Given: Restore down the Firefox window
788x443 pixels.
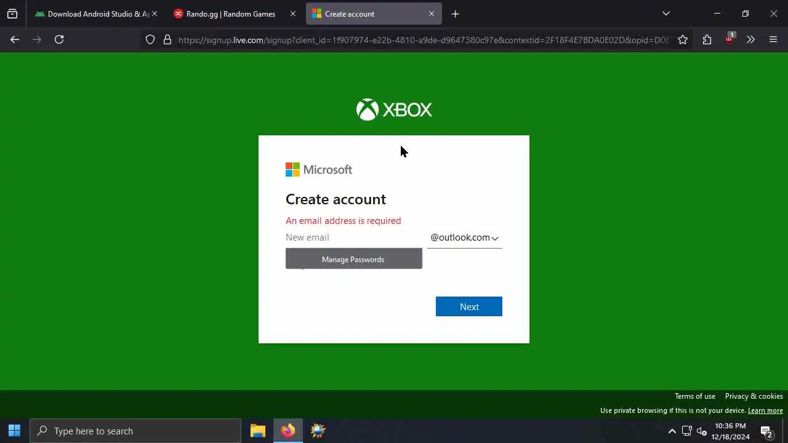Looking at the screenshot, I should [745, 14].
